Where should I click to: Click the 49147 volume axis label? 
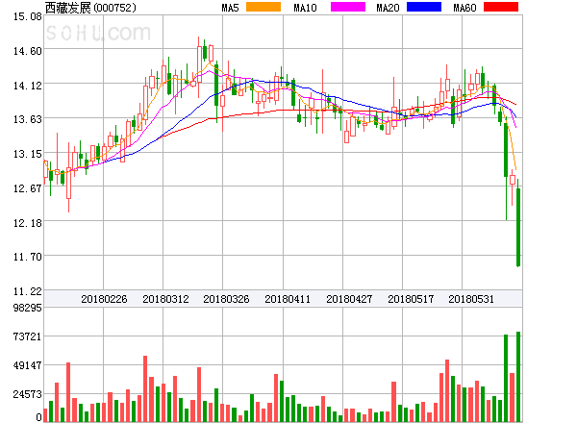28,365
